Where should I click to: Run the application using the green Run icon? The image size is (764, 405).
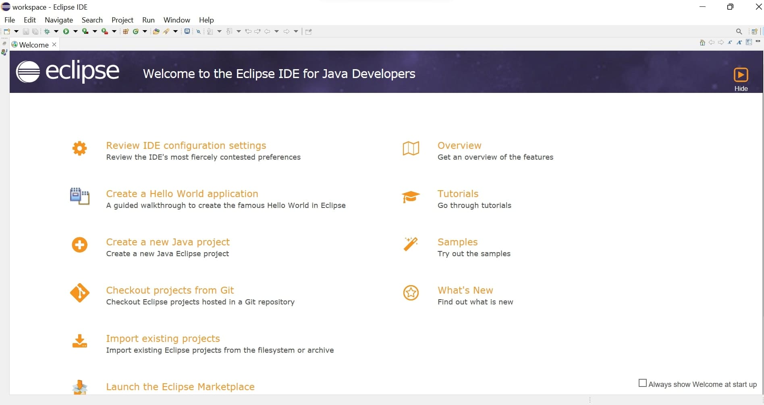pyautogui.click(x=66, y=31)
